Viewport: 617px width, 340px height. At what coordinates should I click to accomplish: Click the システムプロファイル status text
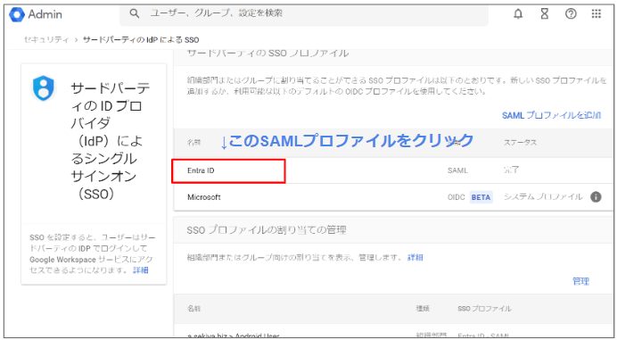(x=543, y=197)
